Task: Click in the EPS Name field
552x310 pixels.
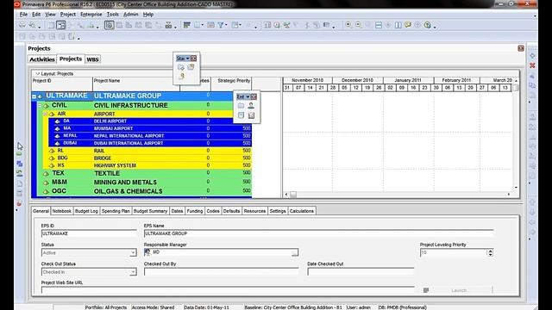Action: pos(318,233)
